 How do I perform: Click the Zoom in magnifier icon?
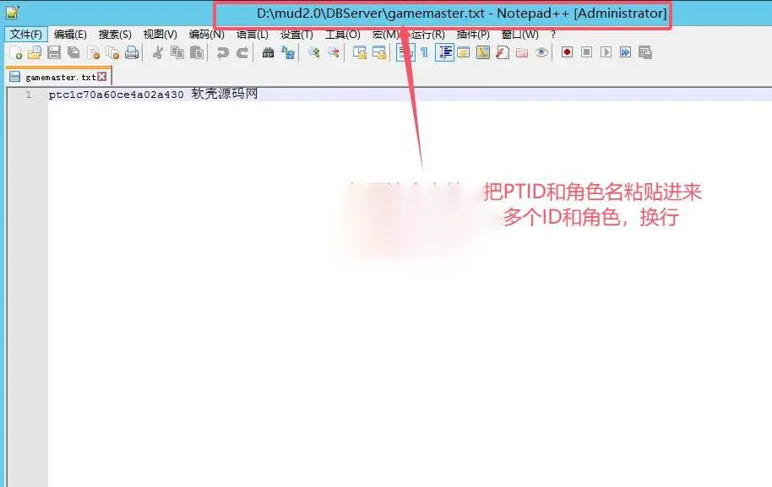coord(313,52)
